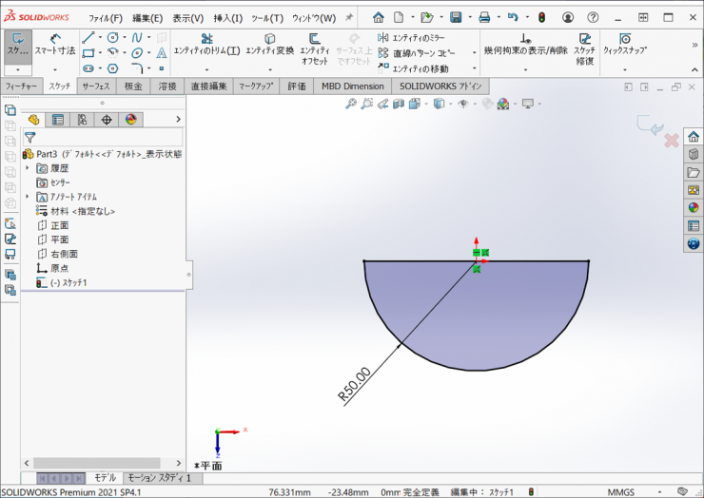Toggle display/delete relations (幾何拘束の表示/削除)

coord(525,44)
